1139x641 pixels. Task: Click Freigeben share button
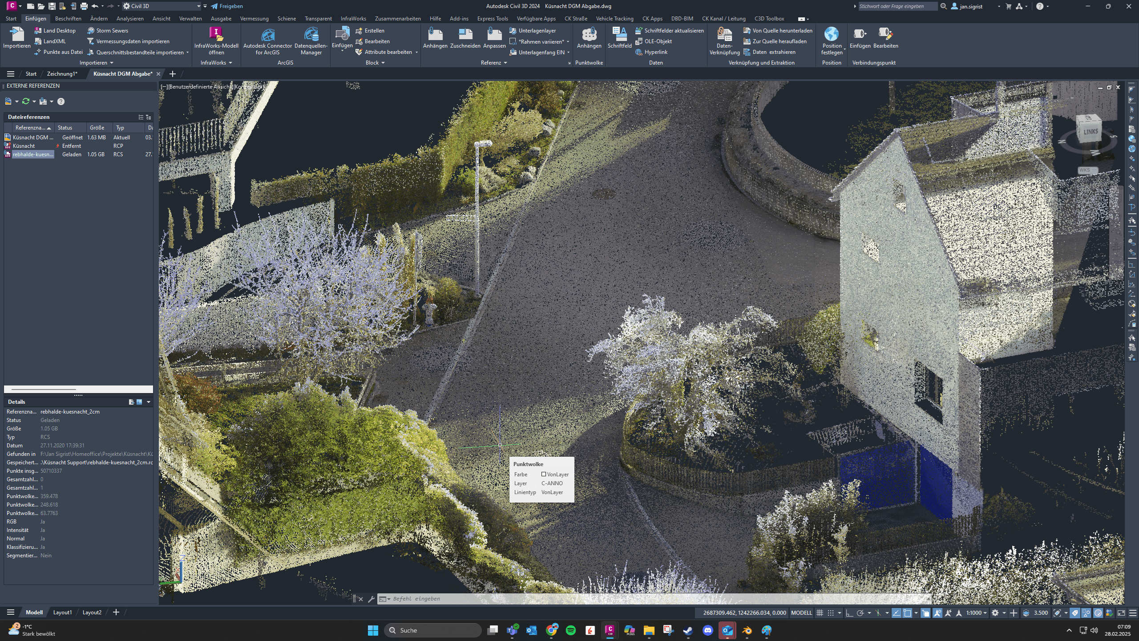(227, 6)
